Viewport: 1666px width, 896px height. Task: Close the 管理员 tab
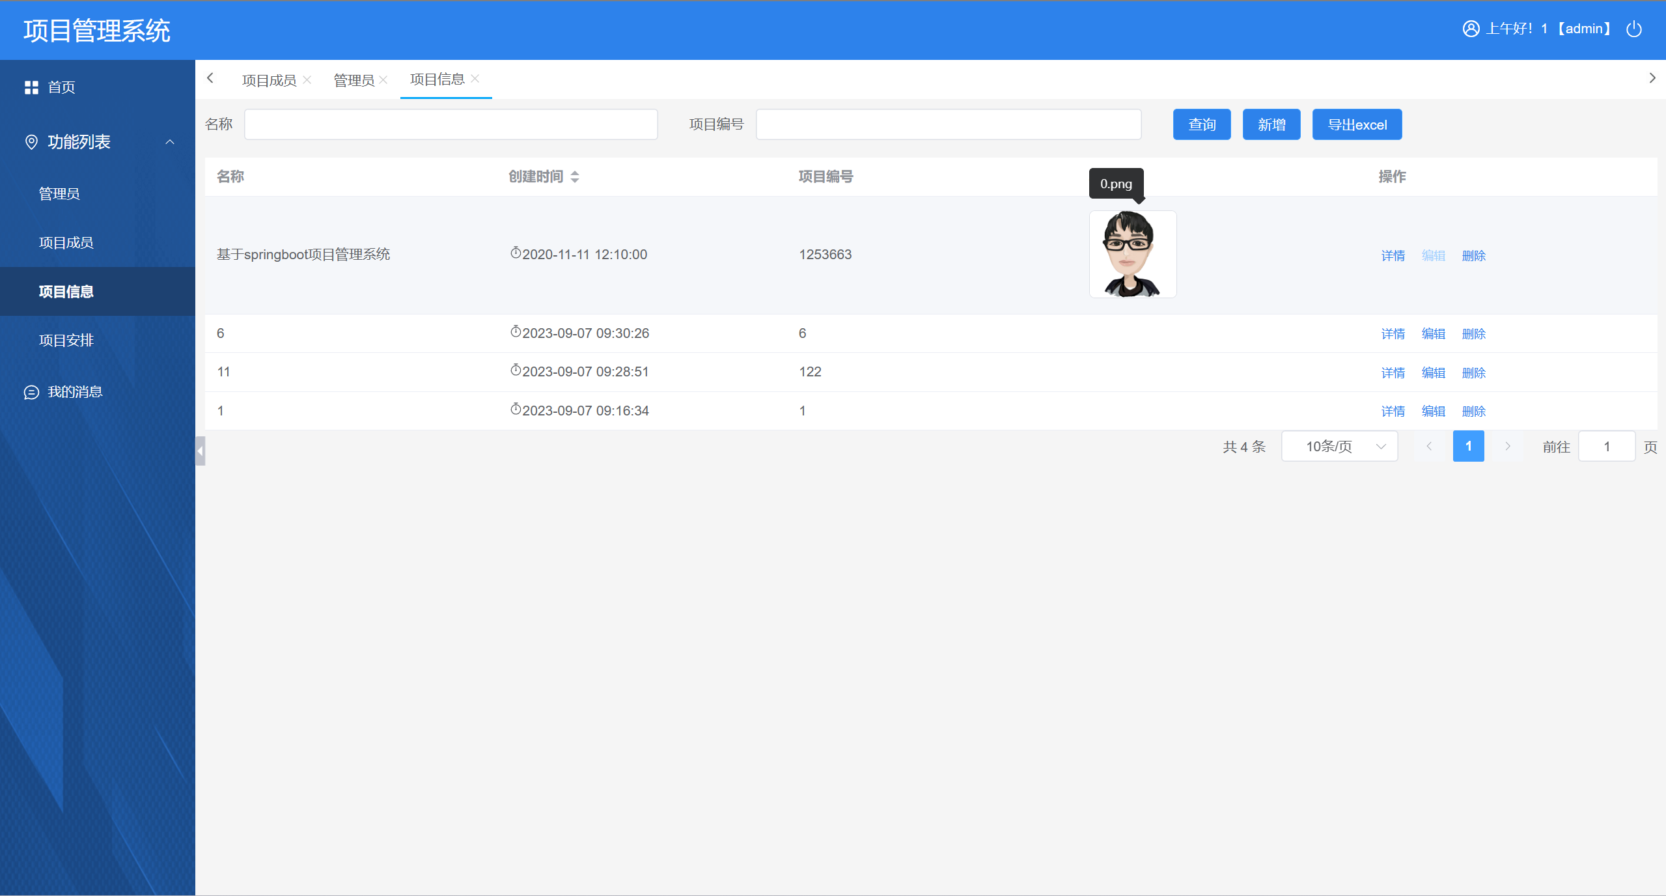pos(383,79)
